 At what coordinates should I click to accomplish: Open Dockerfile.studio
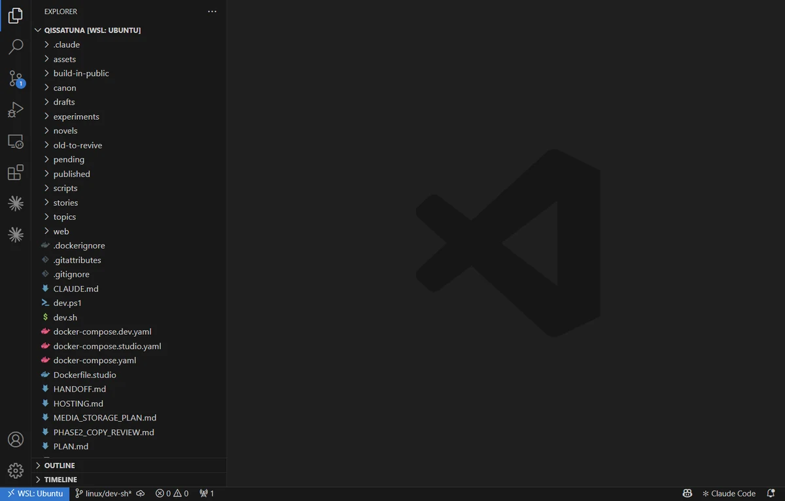tap(129, 375)
